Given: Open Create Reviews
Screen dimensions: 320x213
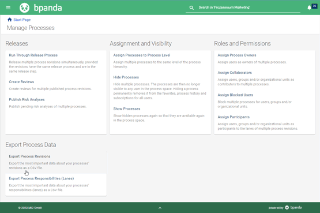Looking at the screenshot, I should click(x=21, y=82).
